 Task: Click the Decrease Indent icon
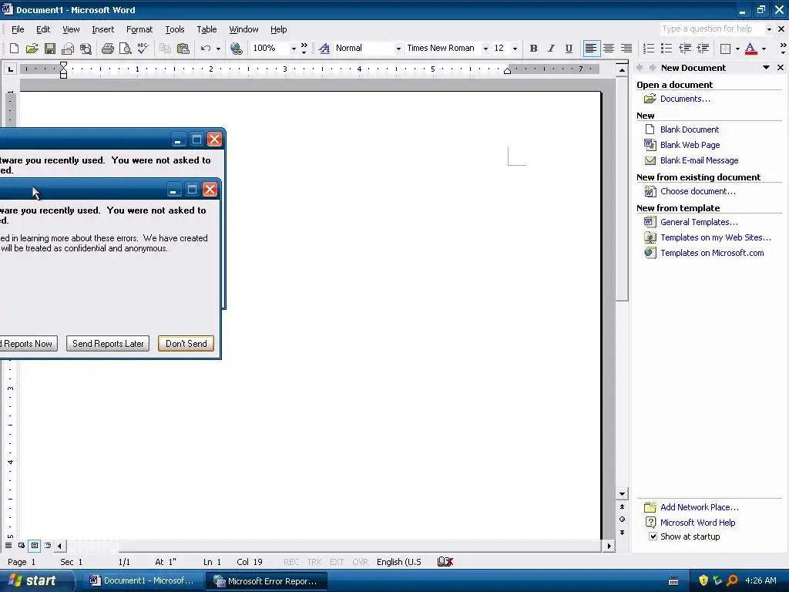685,49
